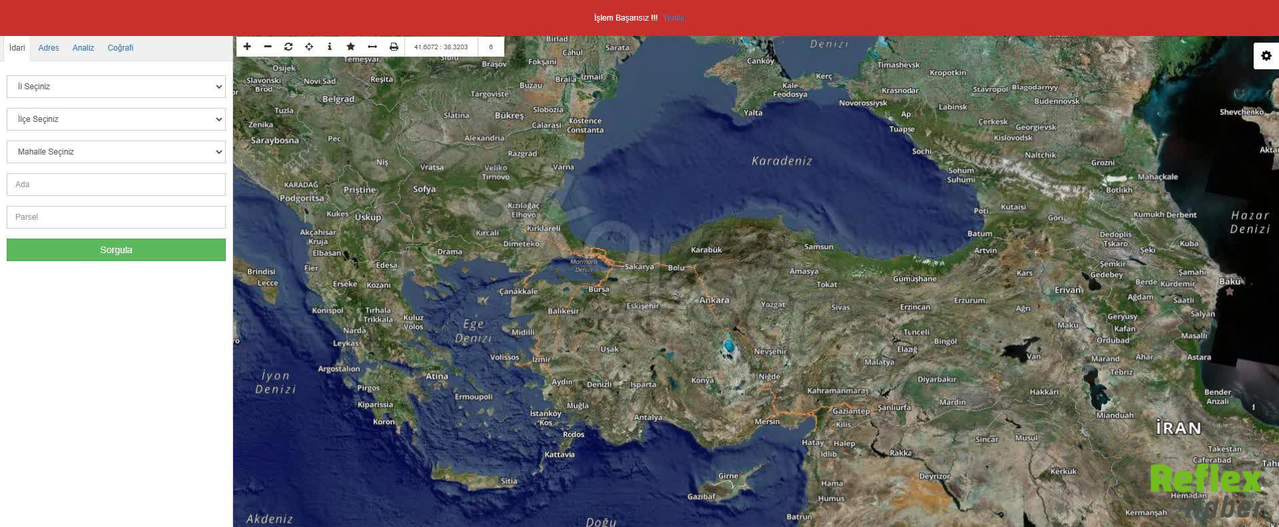Select the İdari tab

pos(17,48)
